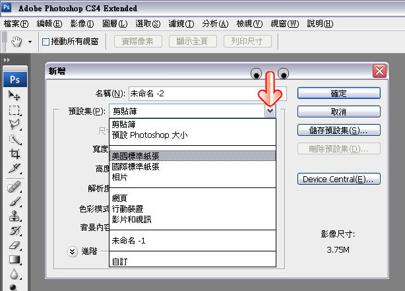405x291 pixels.
Task: Open the 選取 menu
Action: point(148,24)
